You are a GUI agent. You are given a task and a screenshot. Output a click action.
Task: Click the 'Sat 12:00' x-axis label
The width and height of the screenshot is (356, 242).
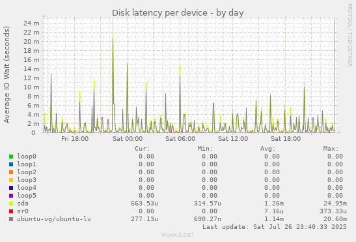(x=233, y=139)
